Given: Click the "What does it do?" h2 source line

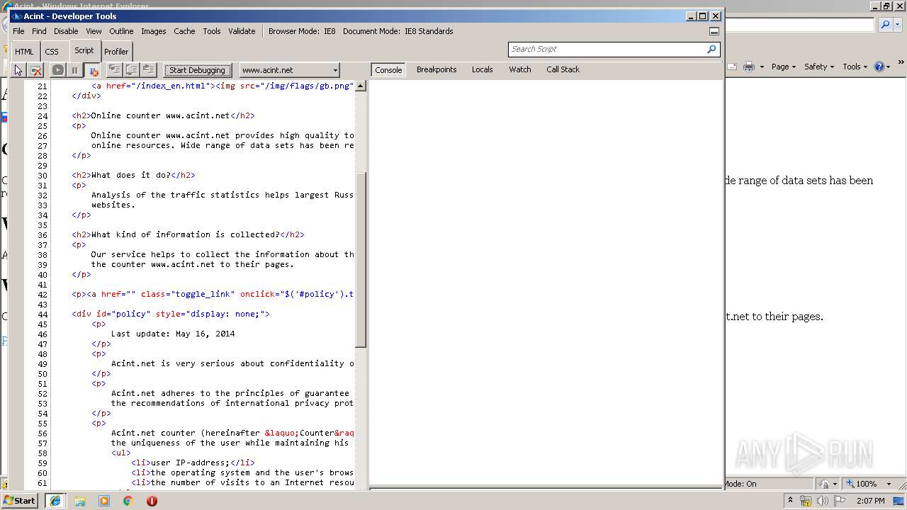Looking at the screenshot, I should tap(133, 175).
